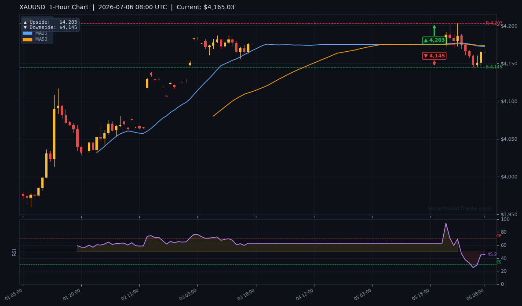Click the red down arrow below the 4,145 box
522x306 pixels.
click(x=434, y=63)
